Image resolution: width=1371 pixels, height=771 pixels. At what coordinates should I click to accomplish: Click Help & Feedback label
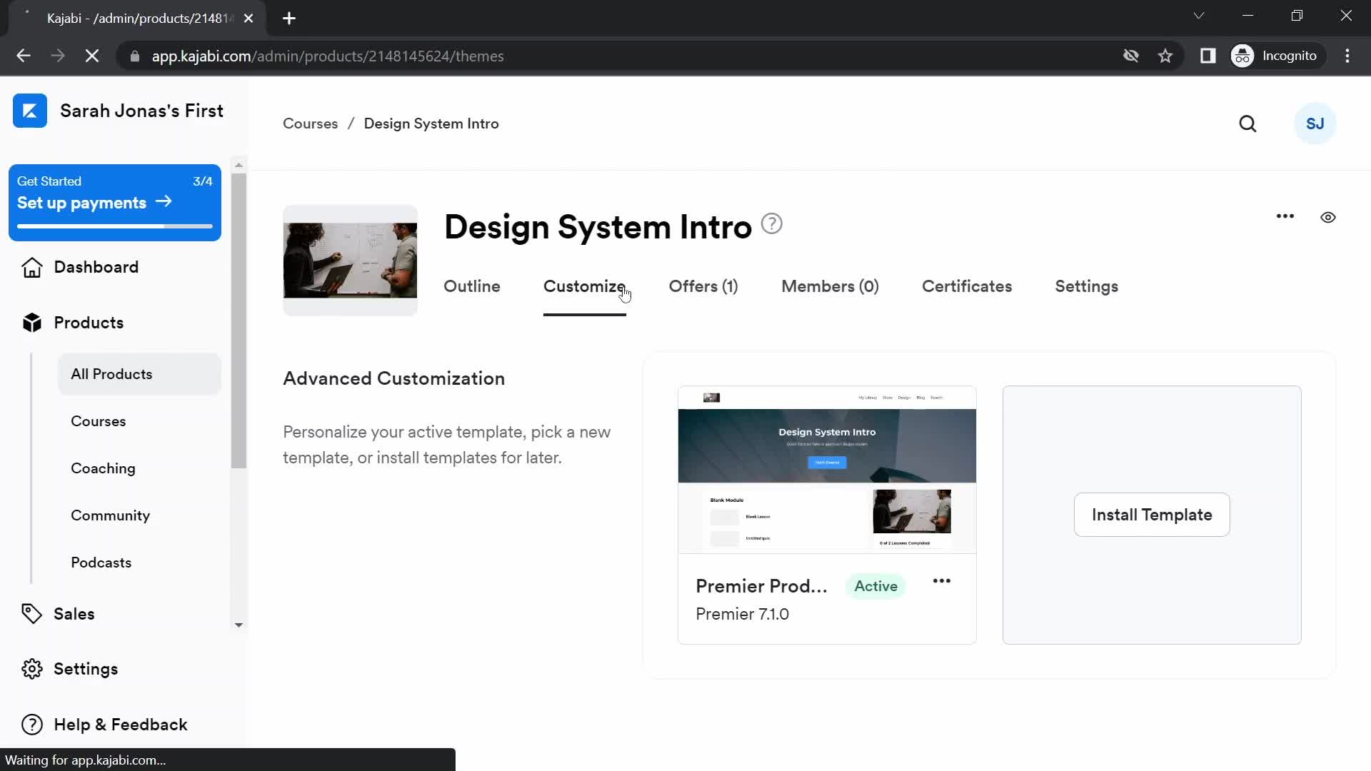coord(120,725)
